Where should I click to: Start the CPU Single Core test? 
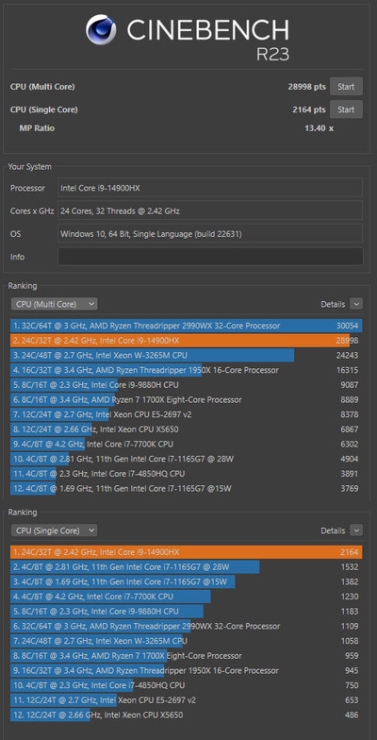pyautogui.click(x=346, y=109)
